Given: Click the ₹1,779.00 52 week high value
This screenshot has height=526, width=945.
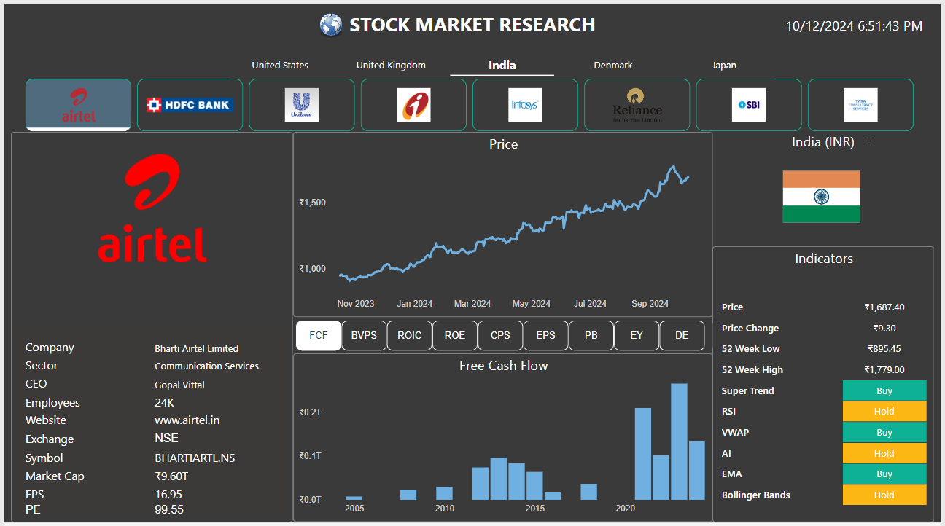Looking at the screenshot, I should click(884, 370).
